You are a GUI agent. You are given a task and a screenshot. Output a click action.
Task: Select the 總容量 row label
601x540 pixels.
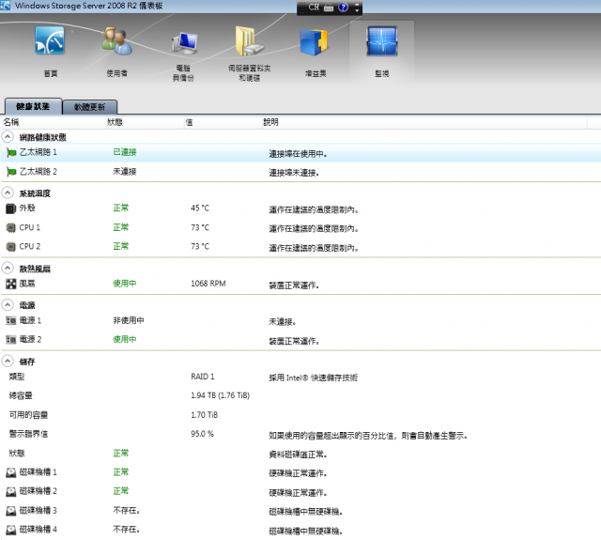point(21,395)
